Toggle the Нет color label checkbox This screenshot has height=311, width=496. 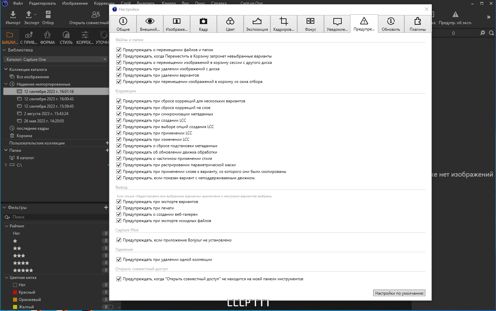(x=15, y=285)
